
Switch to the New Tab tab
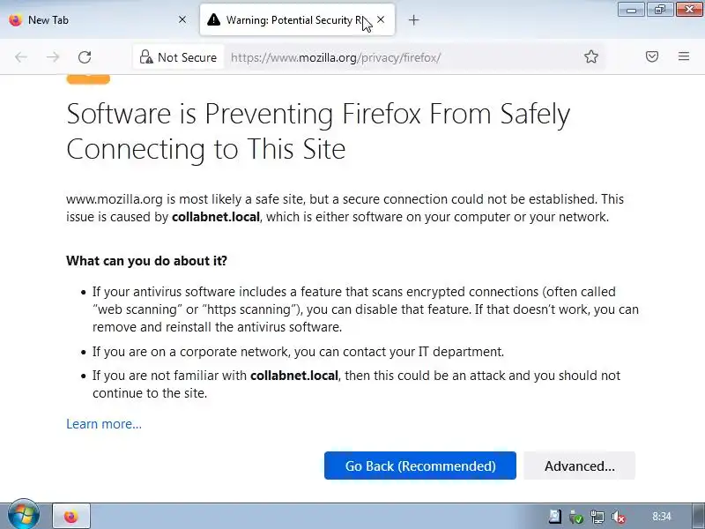(x=88, y=19)
